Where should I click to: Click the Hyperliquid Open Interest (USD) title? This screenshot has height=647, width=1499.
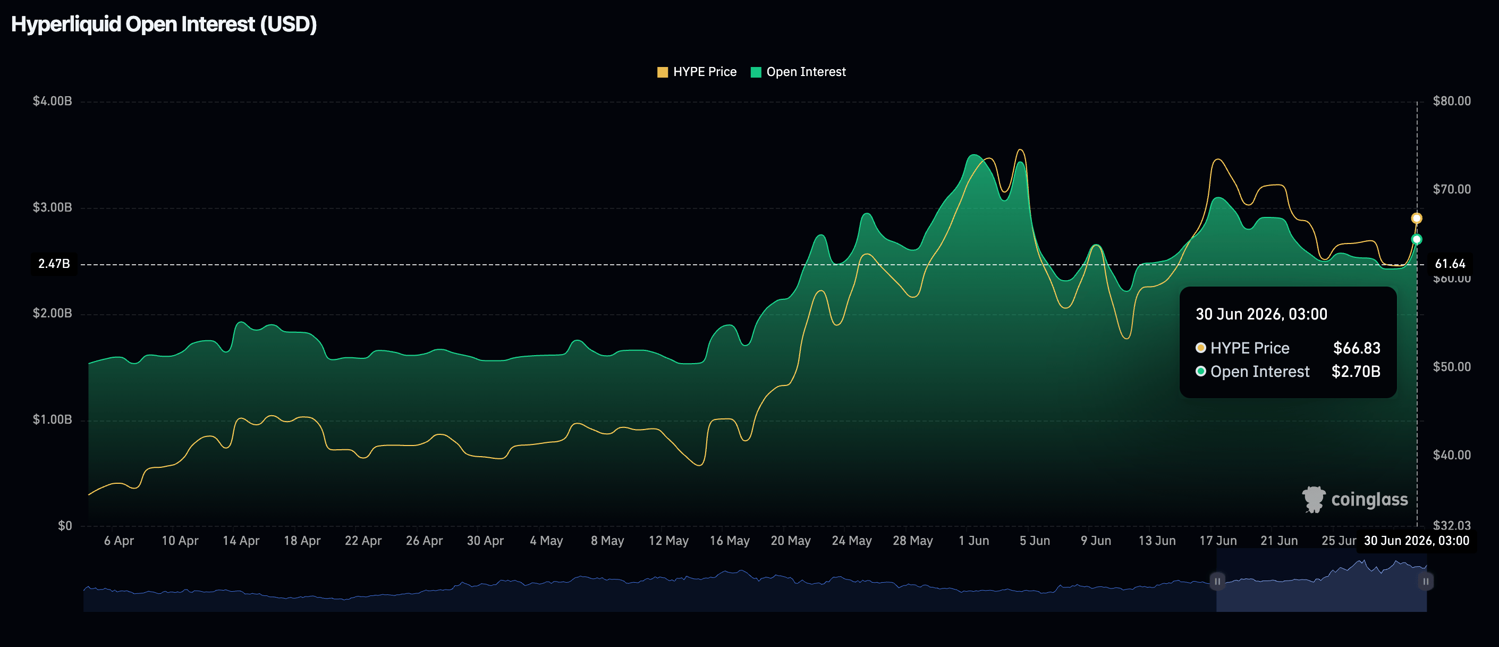(164, 24)
